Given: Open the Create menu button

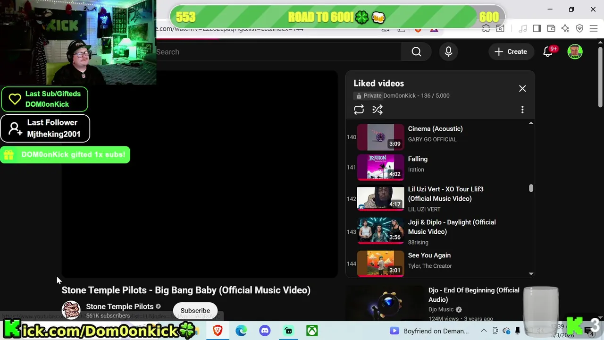Looking at the screenshot, I should [511, 52].
